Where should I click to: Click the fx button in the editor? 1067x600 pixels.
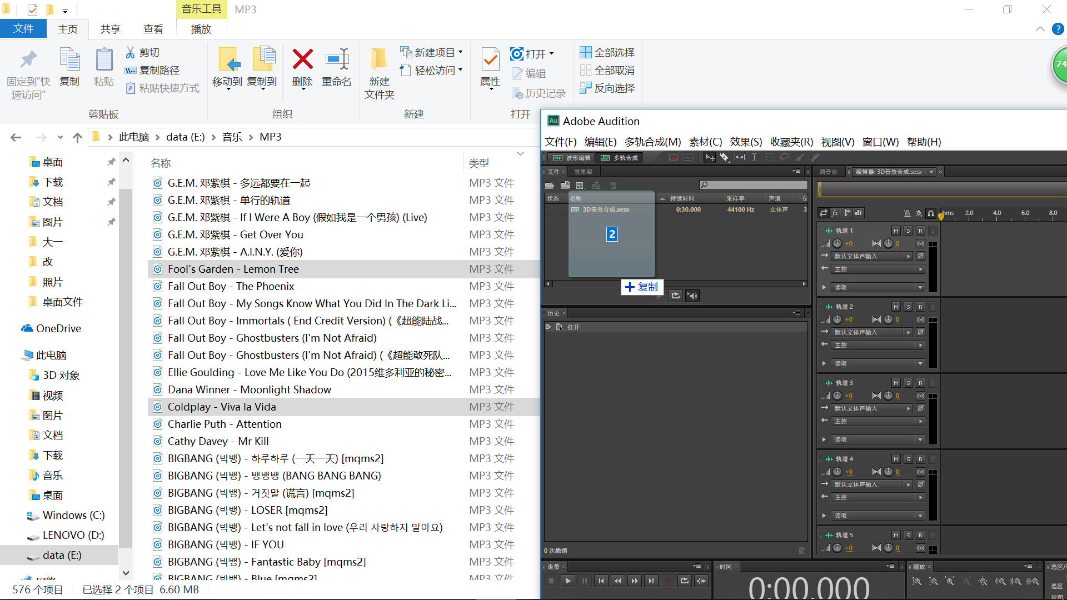(x=835, y=213)
